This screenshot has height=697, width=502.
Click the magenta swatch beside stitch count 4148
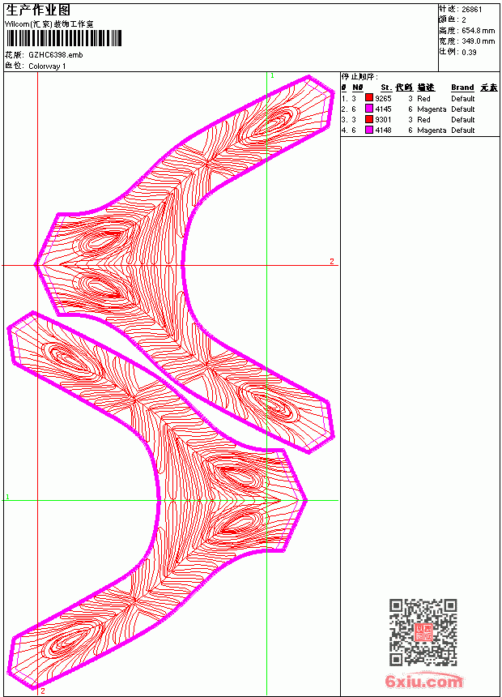point(368,130)
